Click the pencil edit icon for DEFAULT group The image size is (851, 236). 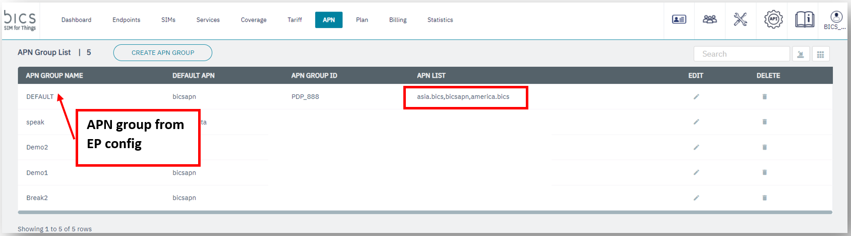(696, 96)
